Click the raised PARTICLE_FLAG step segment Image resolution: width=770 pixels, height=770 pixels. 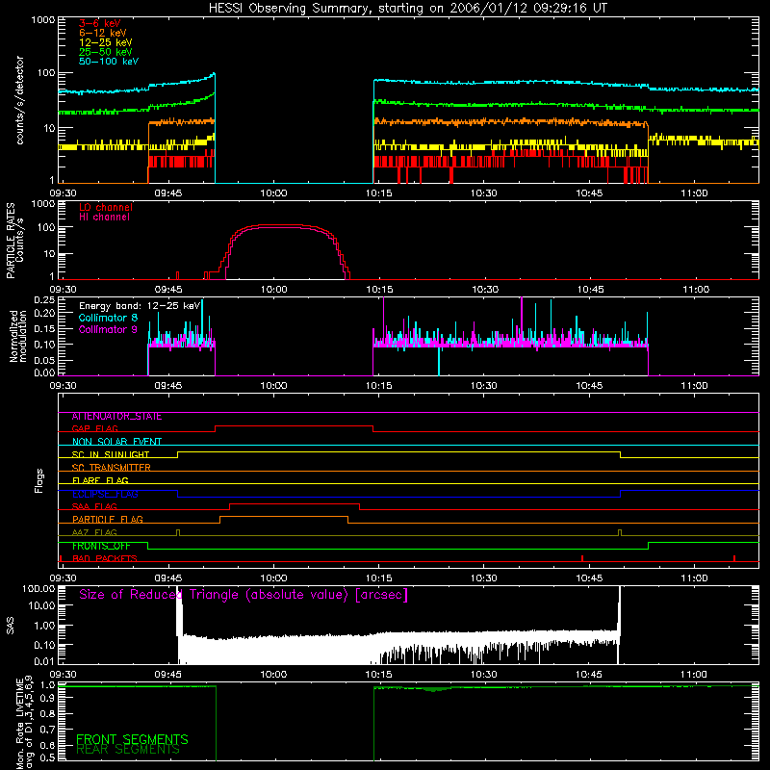[284, 517]
